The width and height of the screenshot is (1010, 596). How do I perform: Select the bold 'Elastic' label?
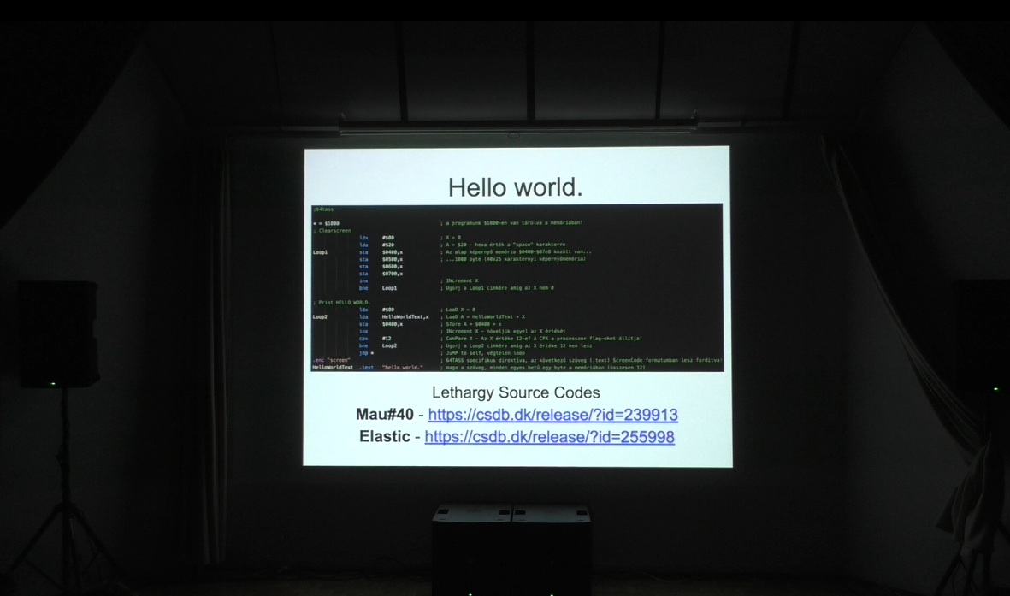coord(384,437)
